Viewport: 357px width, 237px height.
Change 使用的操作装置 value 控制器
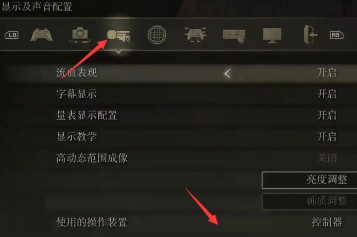(327, 222)
